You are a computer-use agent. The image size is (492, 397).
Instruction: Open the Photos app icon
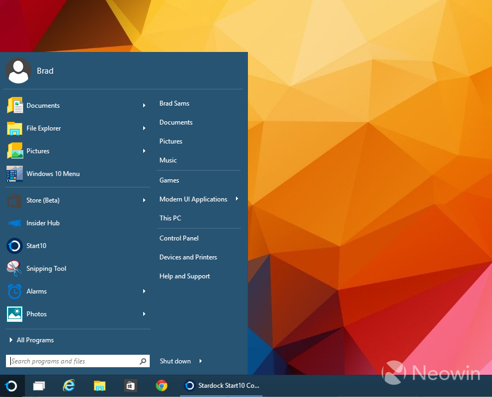(15, 314)
